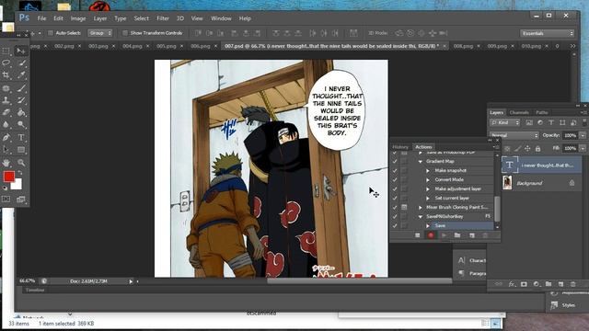Viewport: 589px width, 331px height.
Task: Open the Image menu
Action: pos(78,18)
